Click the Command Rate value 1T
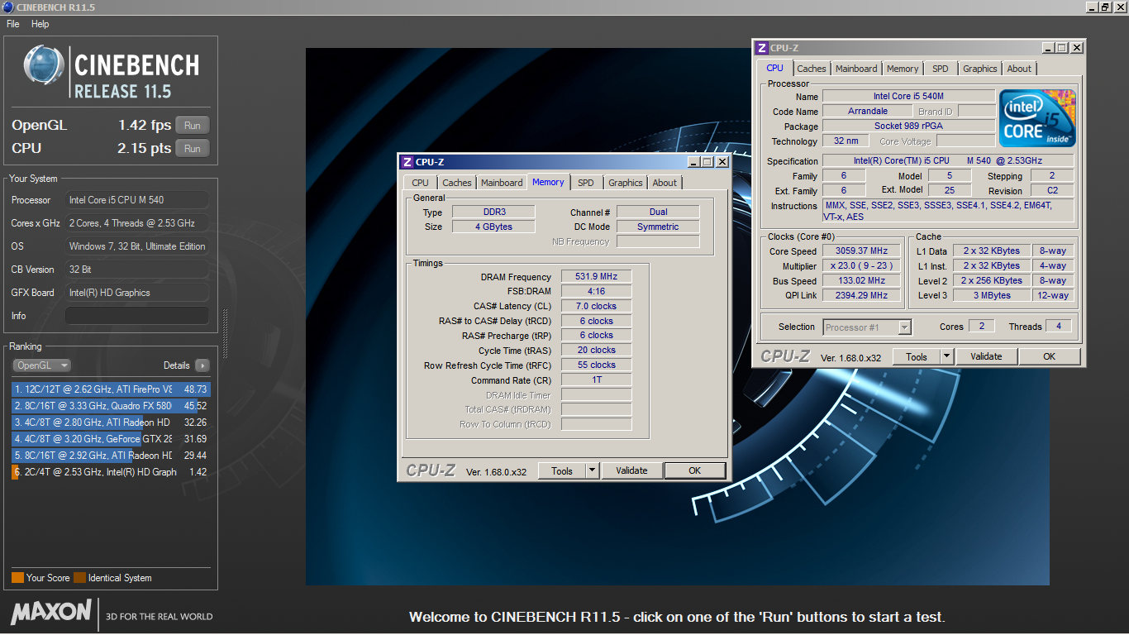The image size is (1129, 635). pyautogui.click(x=597, y=380)
